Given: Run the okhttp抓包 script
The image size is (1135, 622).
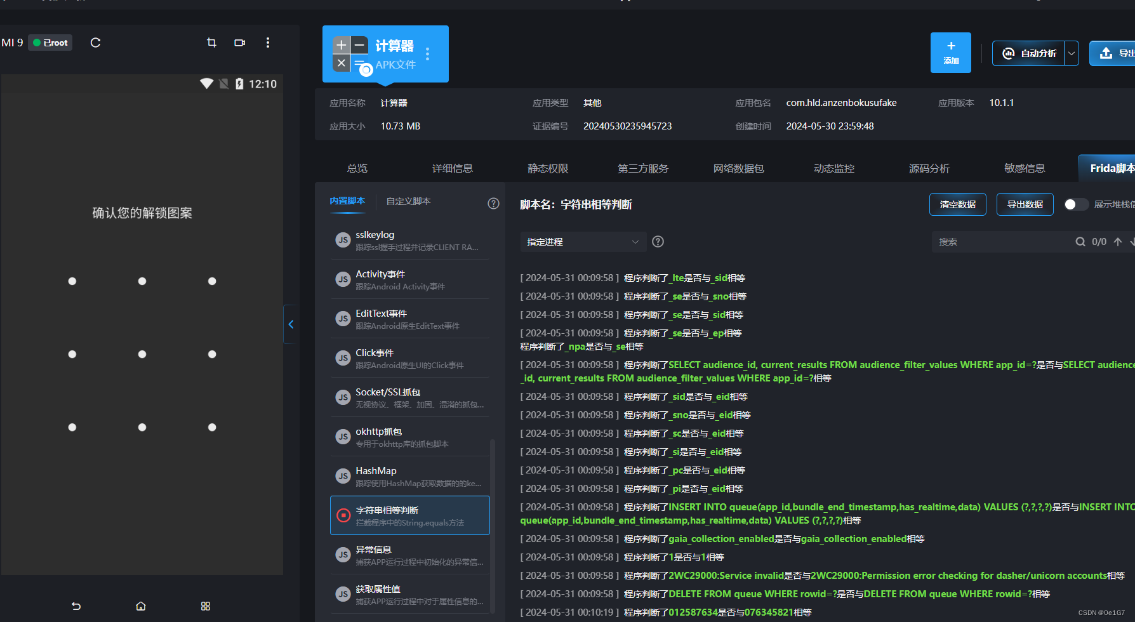Looking at the screenshot, I should click(x=343, y=437).
